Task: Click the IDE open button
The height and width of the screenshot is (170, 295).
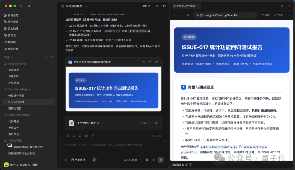Action: 146,6
